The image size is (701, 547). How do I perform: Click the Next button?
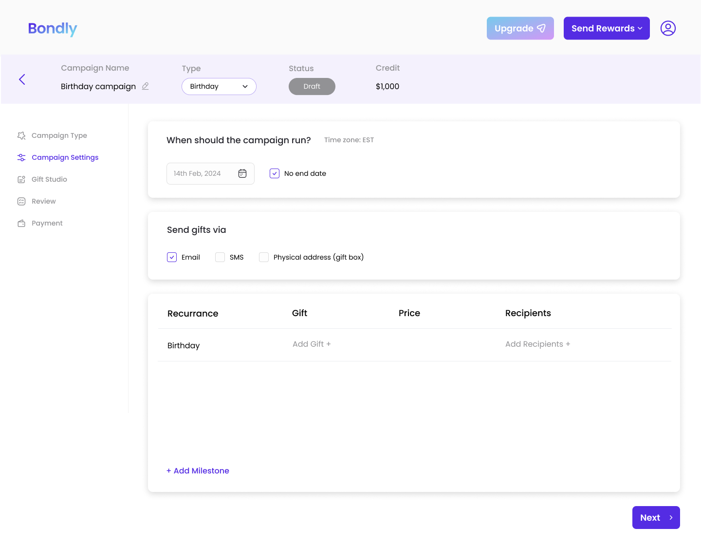(x=656, y=517)
